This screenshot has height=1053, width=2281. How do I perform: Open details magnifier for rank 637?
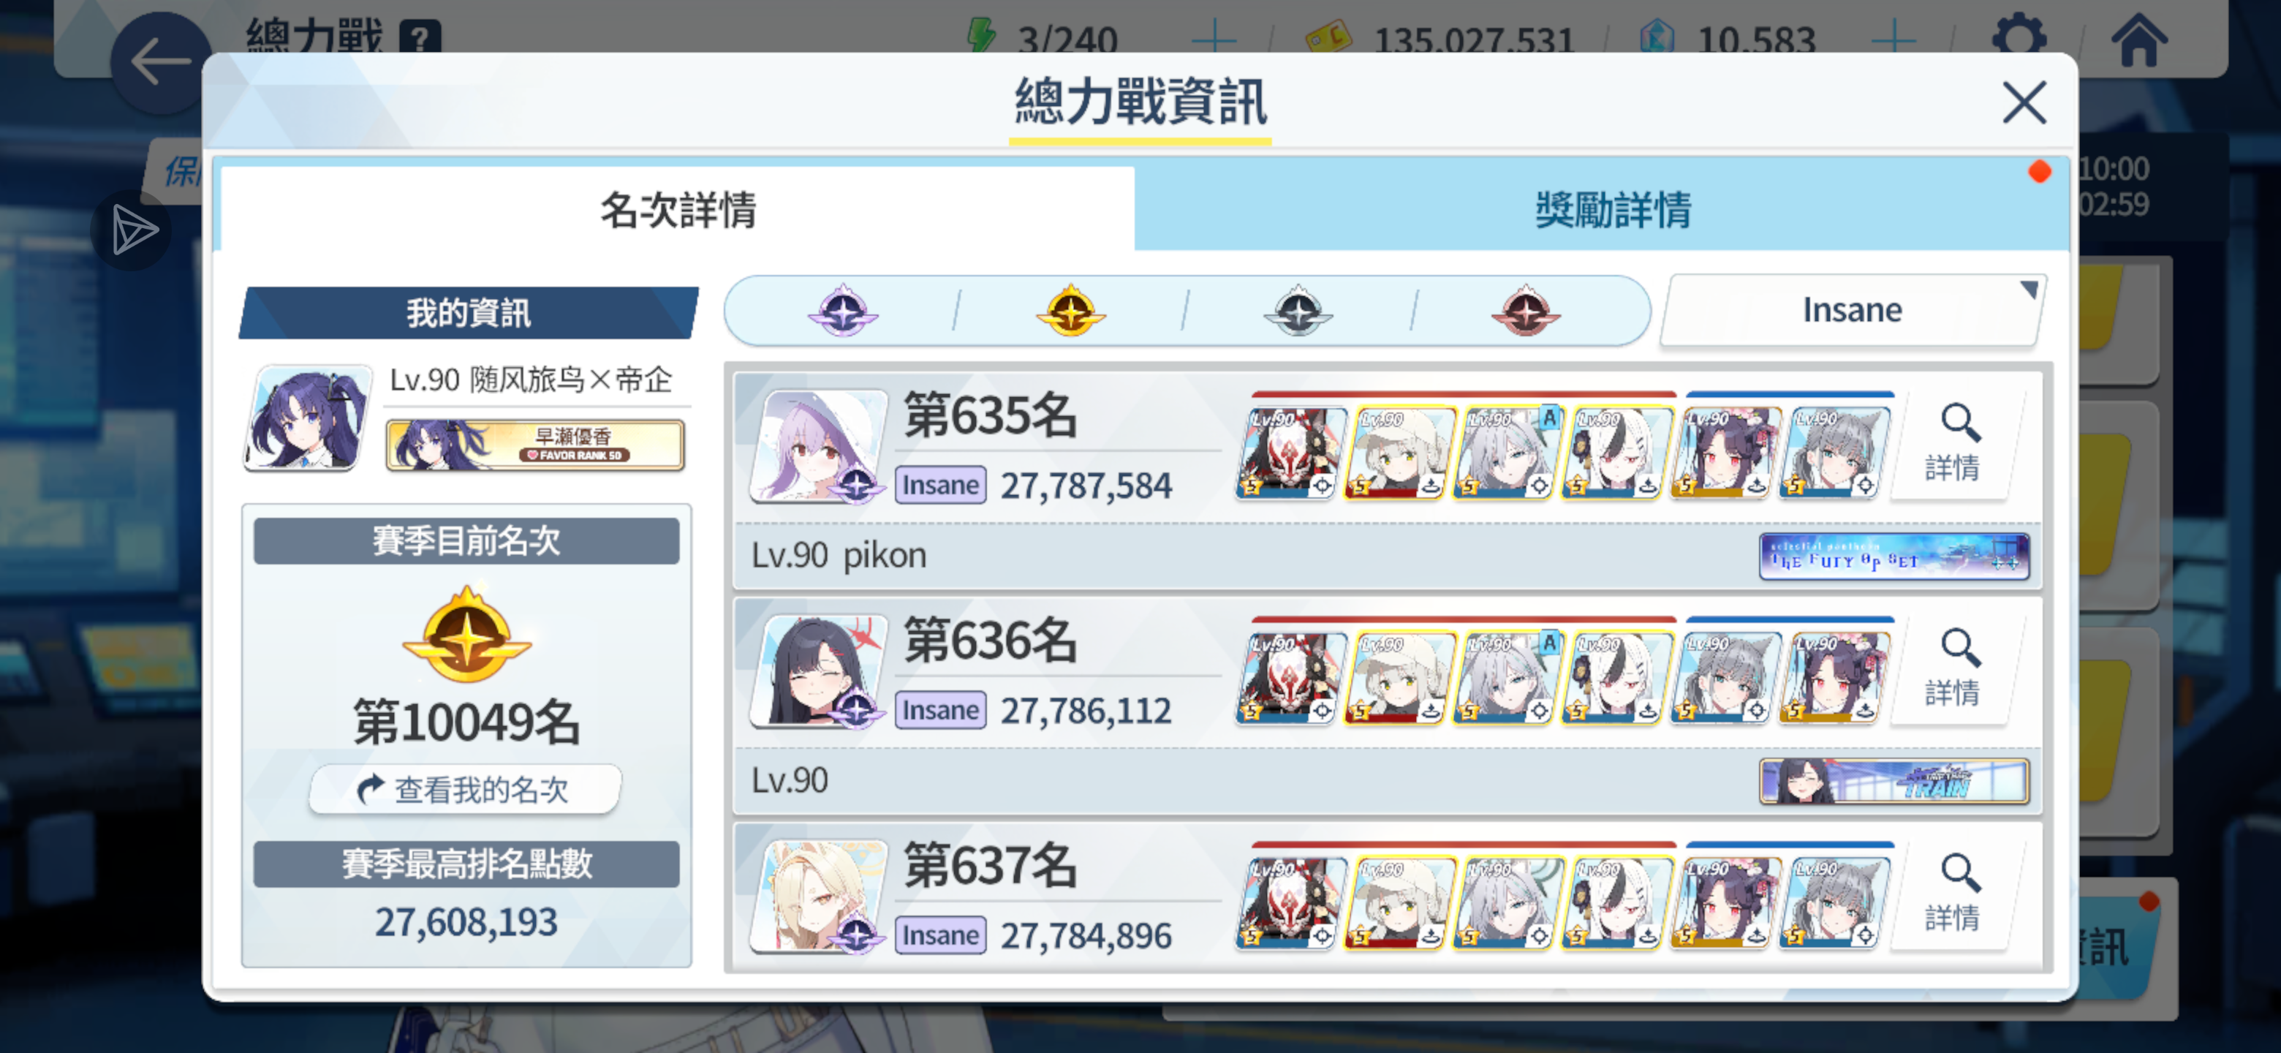[1953, 894]
